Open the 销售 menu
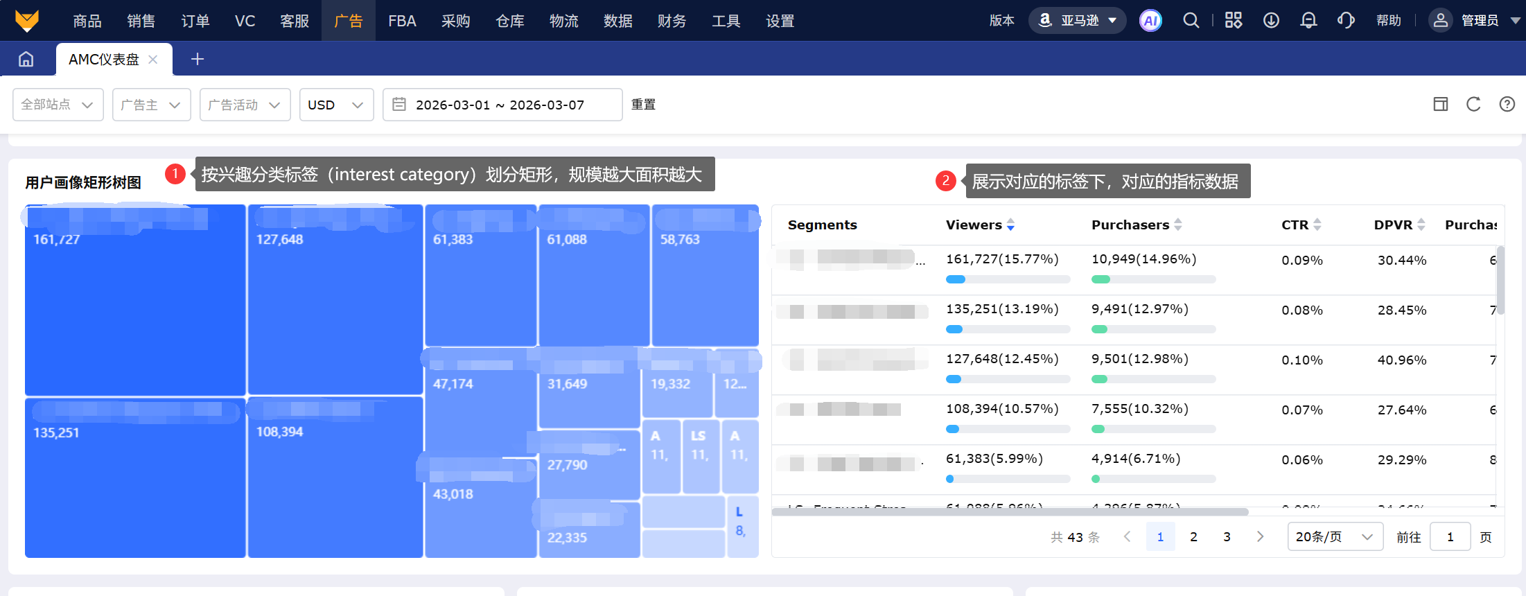This screenshot has width=1526, height=596. click(141, 21)
